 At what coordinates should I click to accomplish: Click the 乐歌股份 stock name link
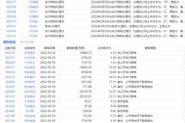(x=30, y=77)
